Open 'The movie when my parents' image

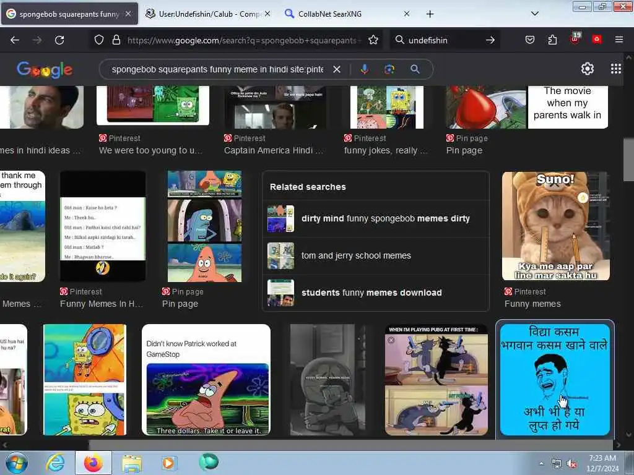527,107
